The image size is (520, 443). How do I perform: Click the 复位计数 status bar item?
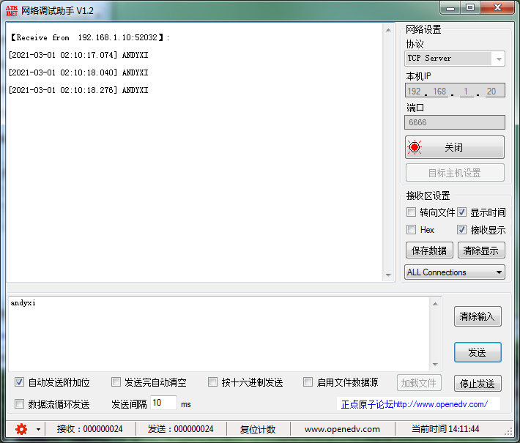(258, 429)
